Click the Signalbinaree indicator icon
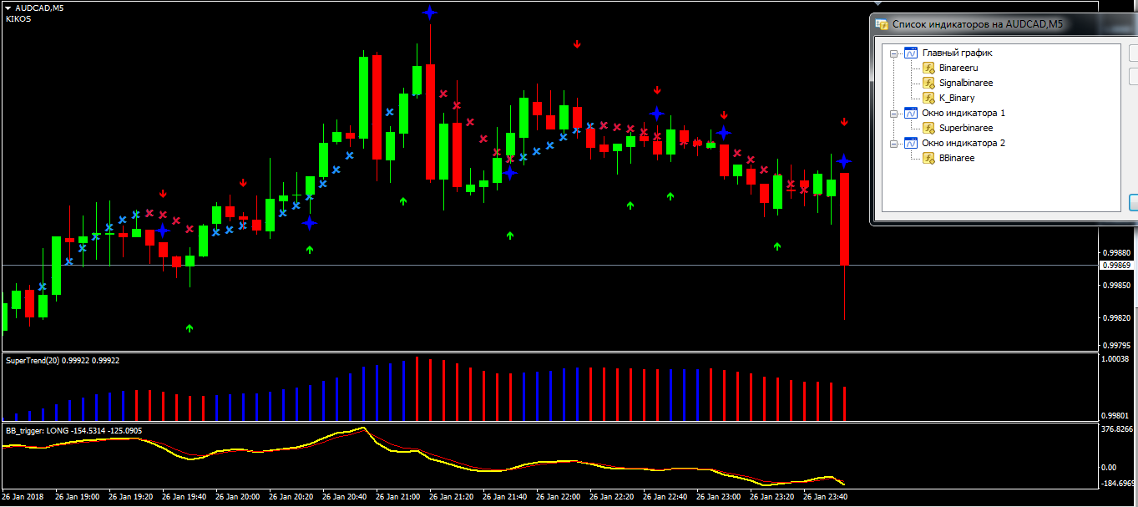The height and width of the screenshot is (507, 1138). [928, 83]
